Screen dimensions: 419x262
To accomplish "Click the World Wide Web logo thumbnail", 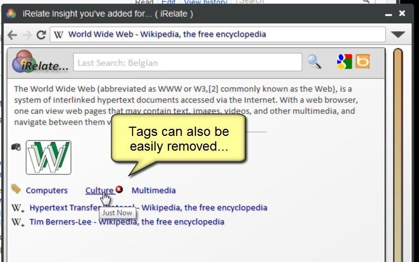I will click(x=49, y=157).
